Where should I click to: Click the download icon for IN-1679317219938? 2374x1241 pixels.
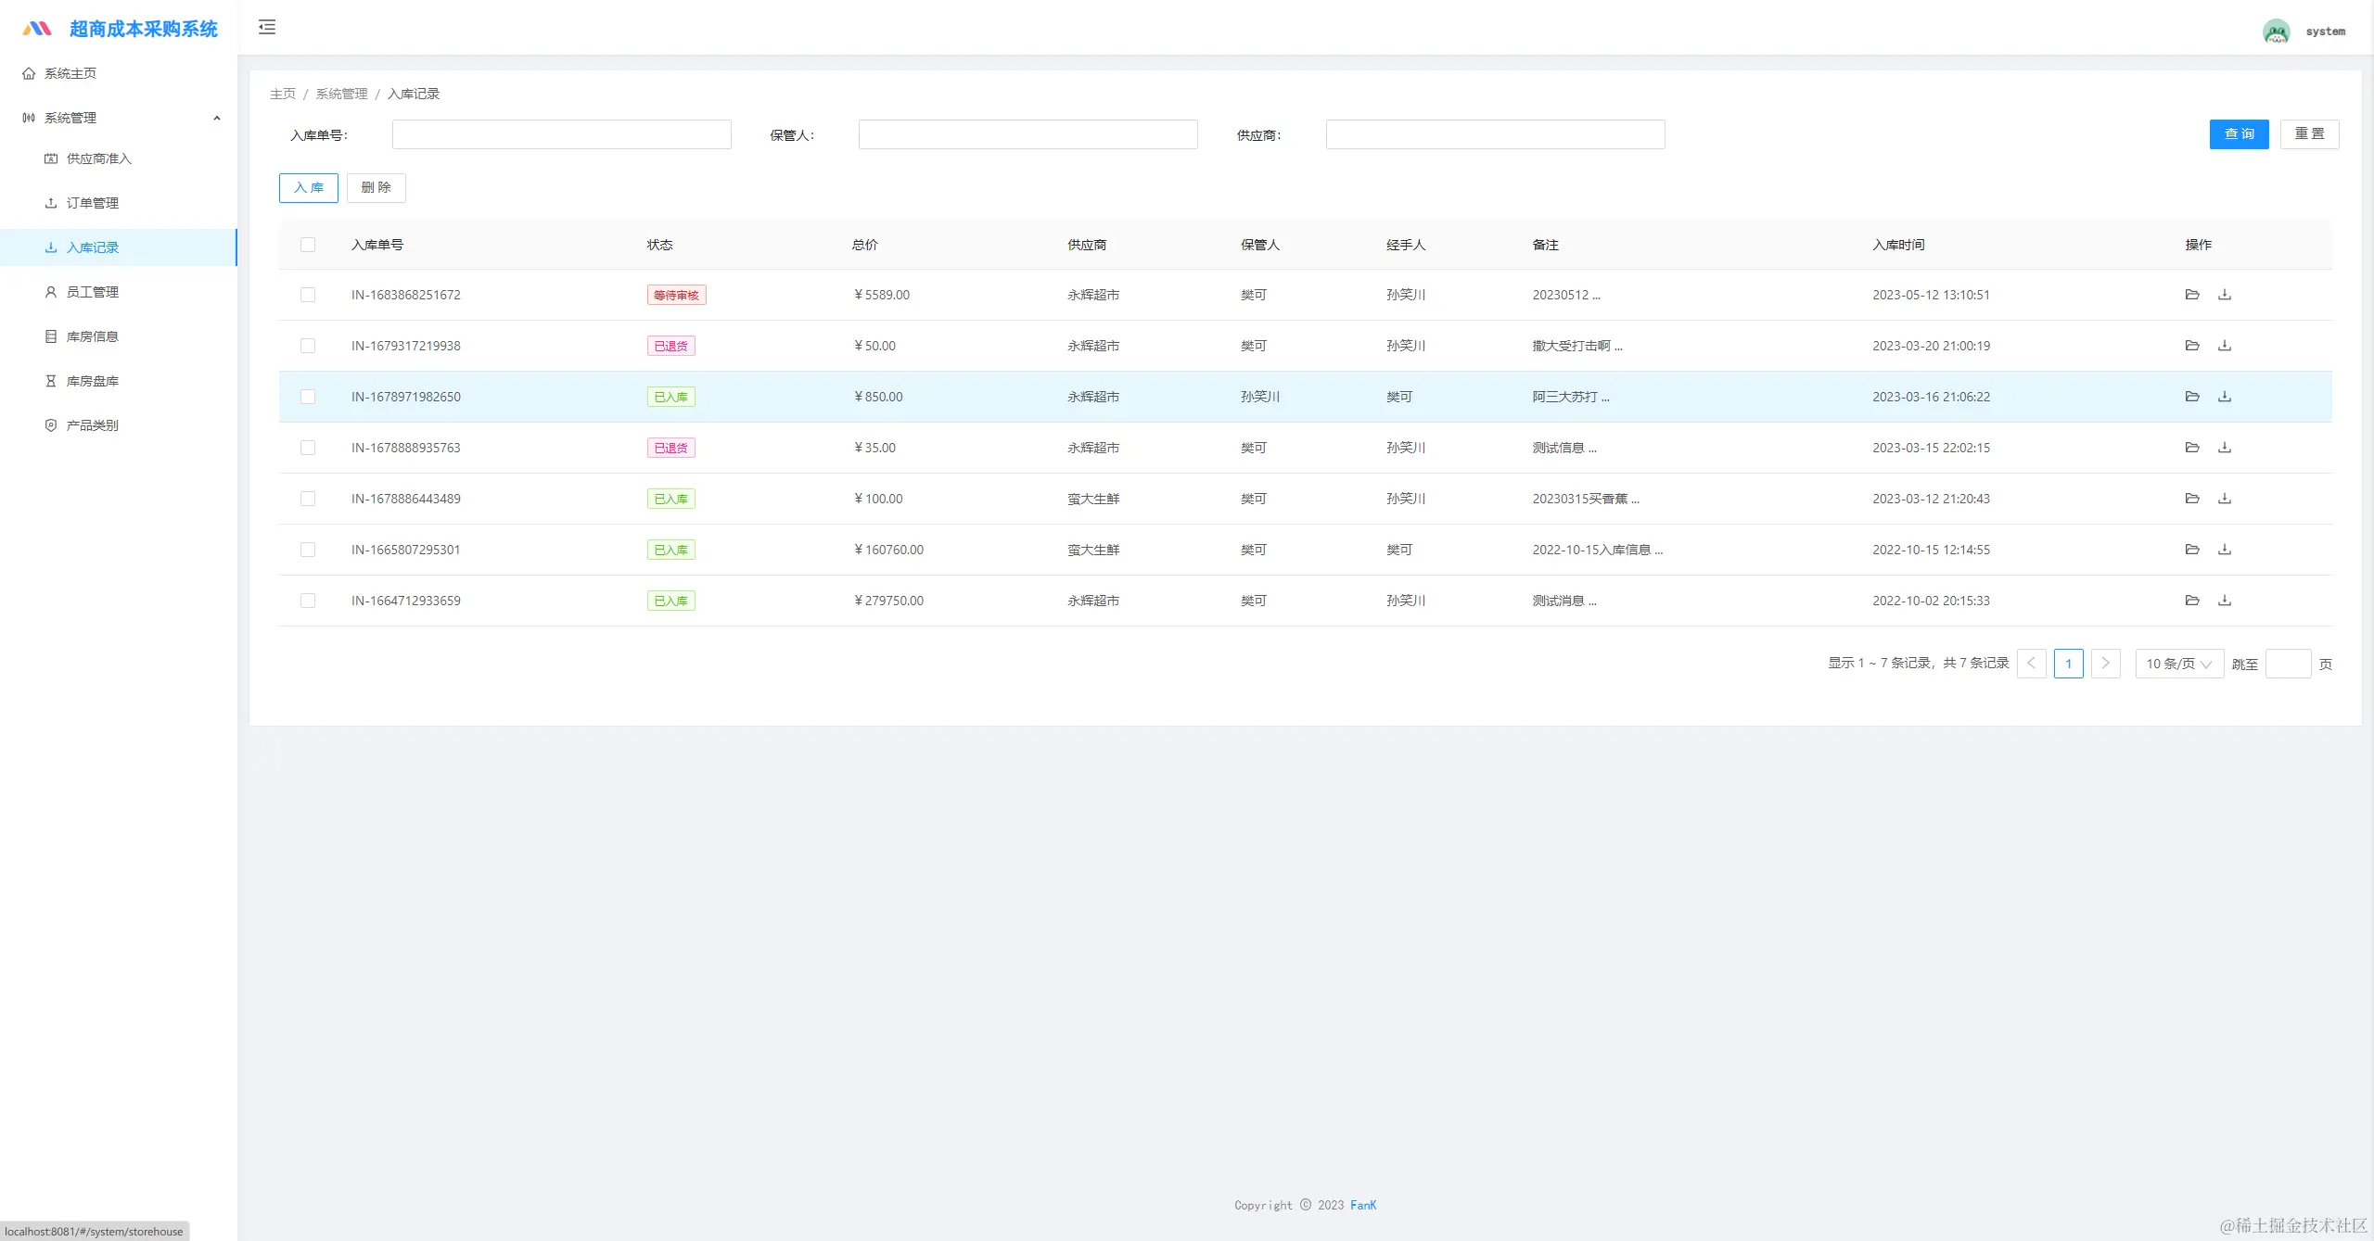coord(2225,346)
